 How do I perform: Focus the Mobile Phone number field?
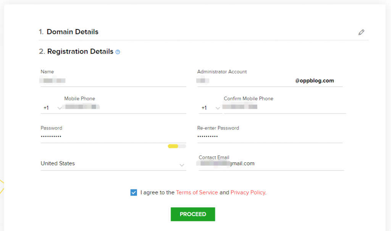tap(125, 107)
